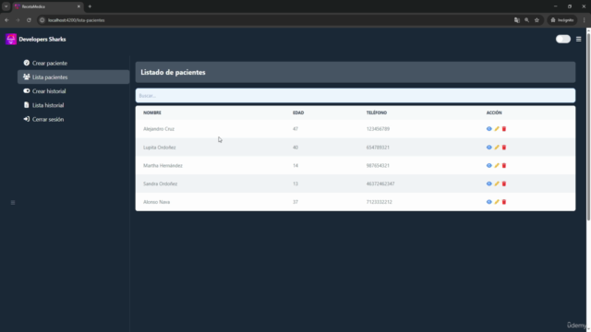Click the address bar URL
Screen dimensions: 591x332
click(x=76, y=20)
